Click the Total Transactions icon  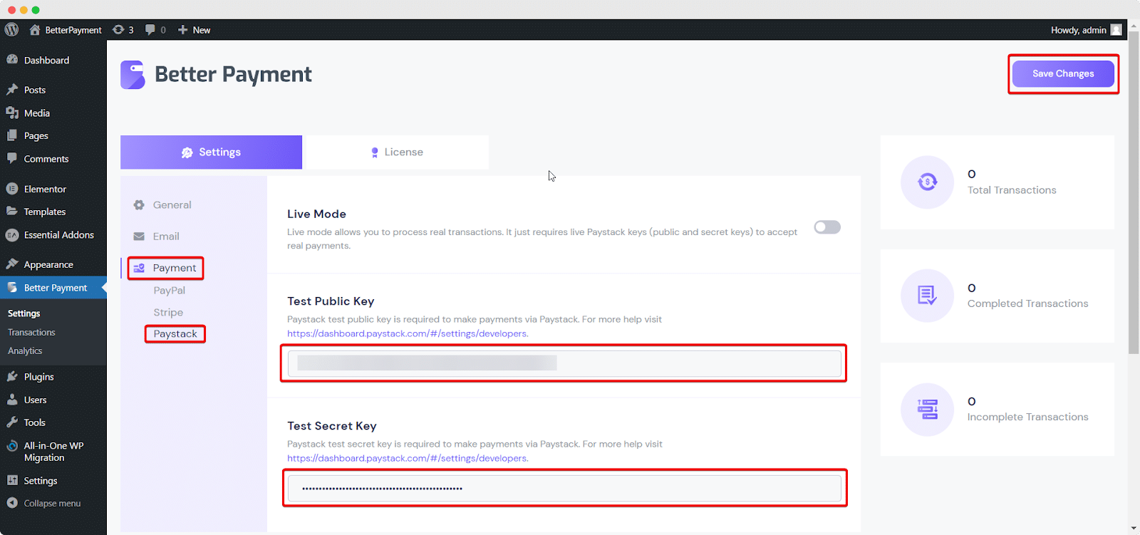pos(927,182)
